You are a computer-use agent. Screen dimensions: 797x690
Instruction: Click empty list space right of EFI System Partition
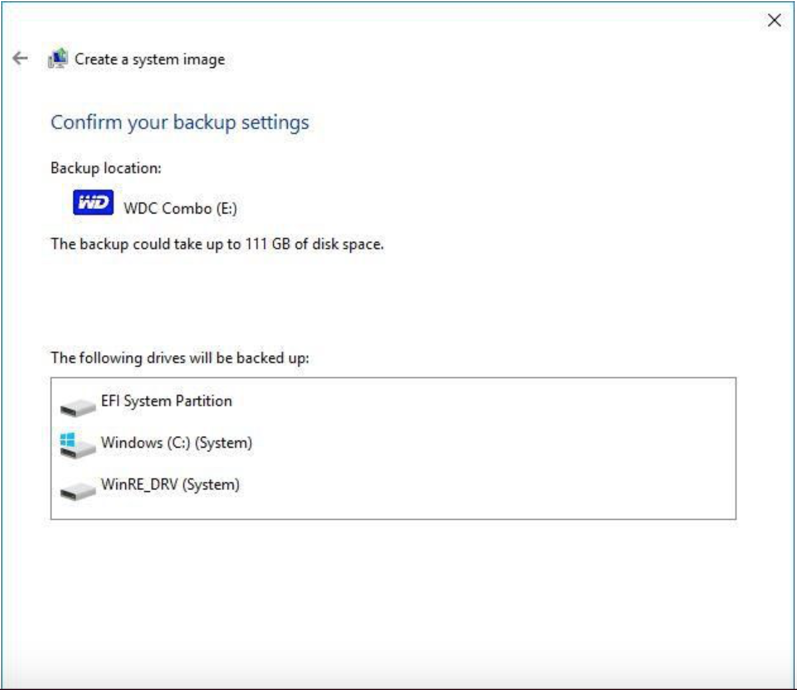(x=476, y=401)
